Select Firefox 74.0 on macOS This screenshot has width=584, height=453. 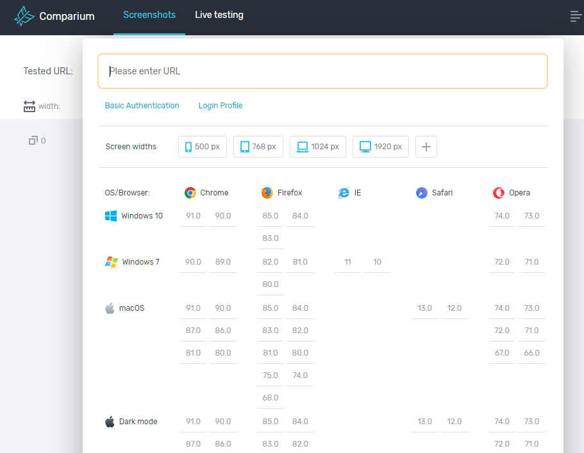[300, 375]
